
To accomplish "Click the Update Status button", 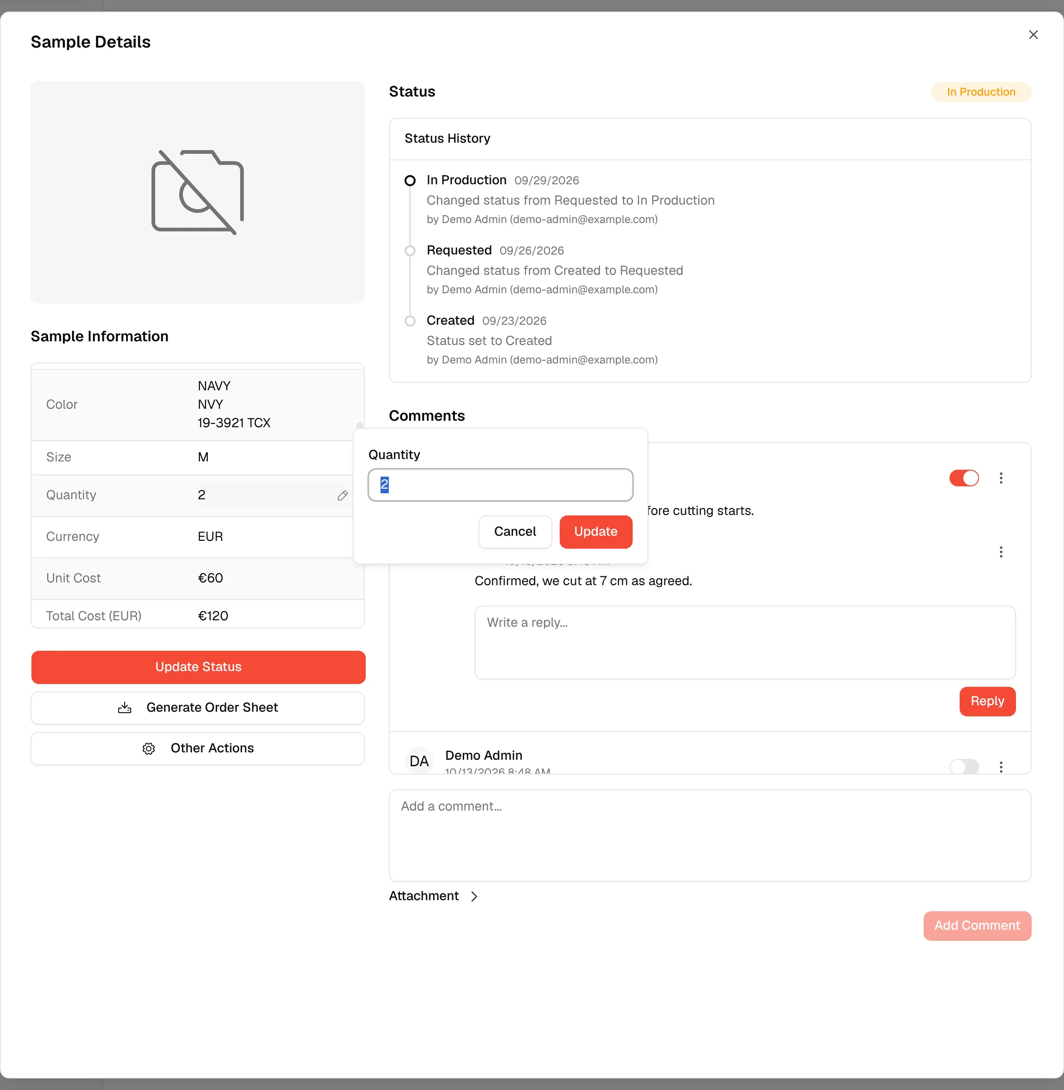I will [x=199, y=667].
